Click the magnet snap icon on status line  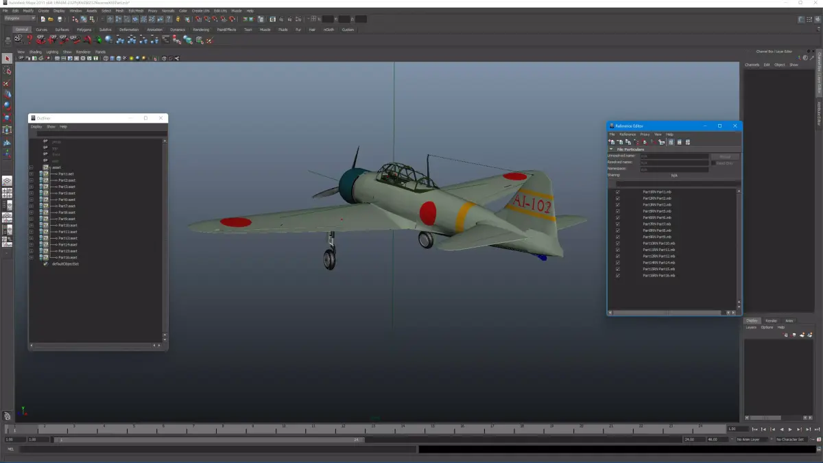click(198, 19)
